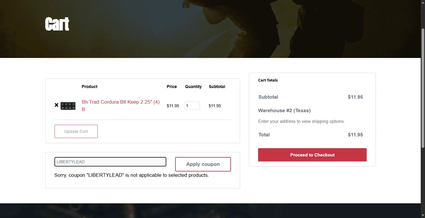Click the Quantity column header
The height and width of the screenshot is (218, 425).
193,87
